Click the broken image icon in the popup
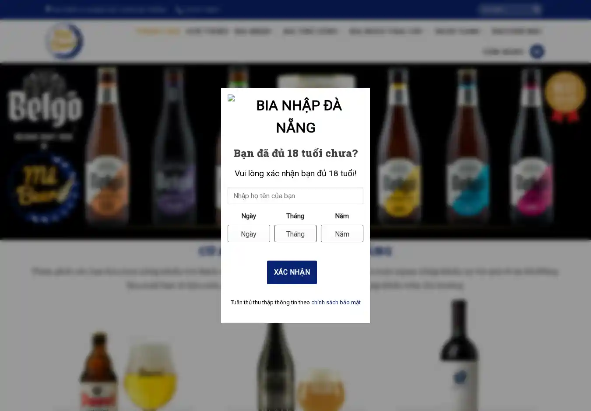The width and height of the screenshot is (591, 411). tap(231, 98)
